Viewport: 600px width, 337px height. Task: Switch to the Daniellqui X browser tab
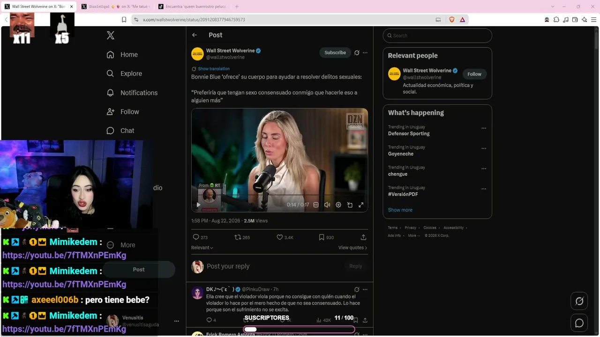click(x=115, y=7)
